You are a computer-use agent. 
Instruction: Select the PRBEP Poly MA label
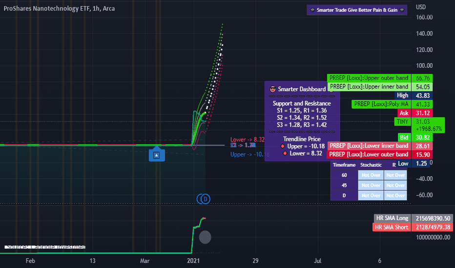pos(381,104)
